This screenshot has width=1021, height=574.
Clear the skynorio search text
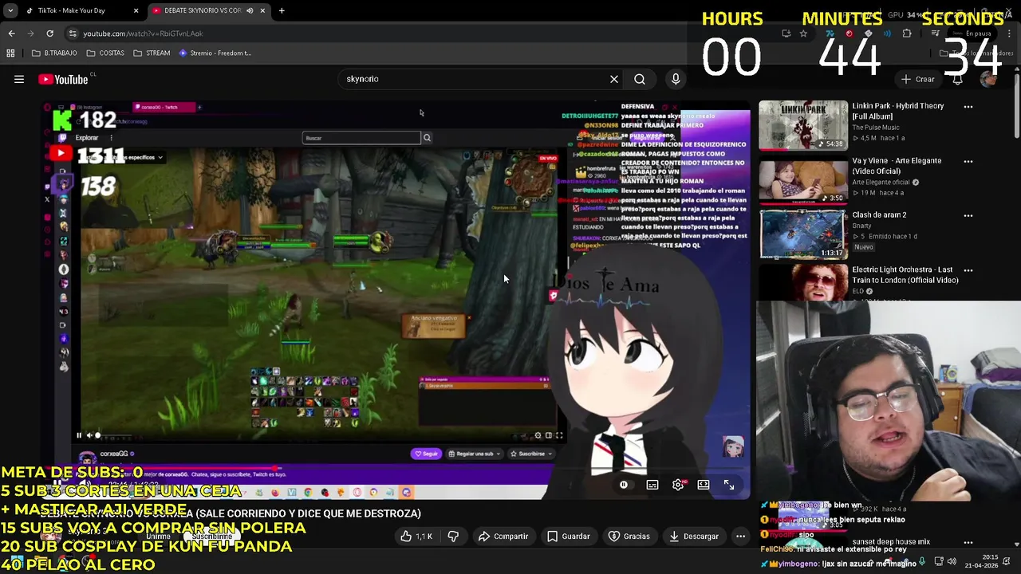point(614,79)
